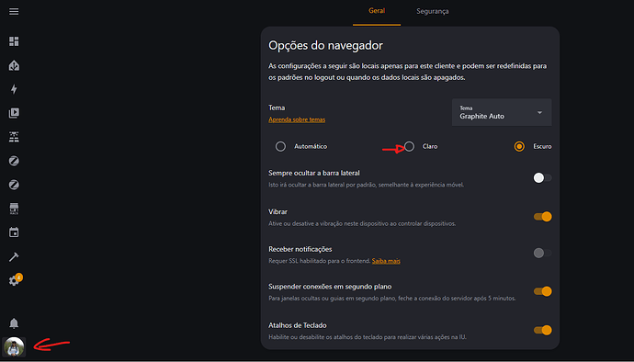634x362 pixels.
Task: Click the Vibrar setting title
Action: point(277,211)
